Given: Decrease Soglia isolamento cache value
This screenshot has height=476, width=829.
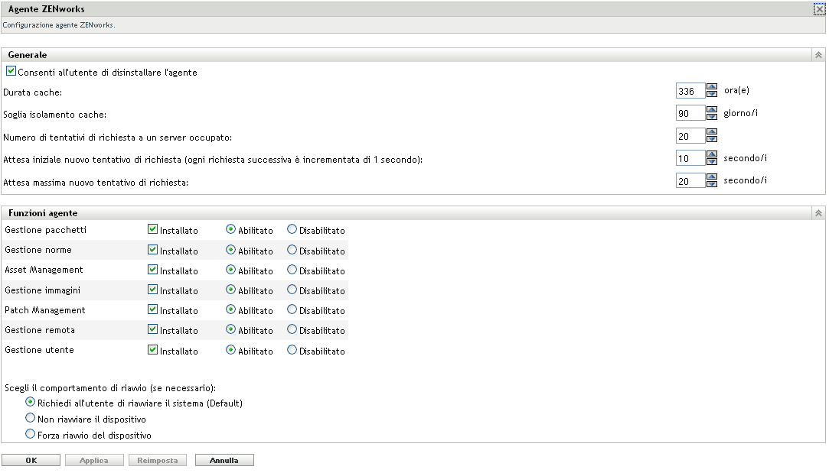Looking at the screenshot, I should pyautogui.click(x=712, y=116).
